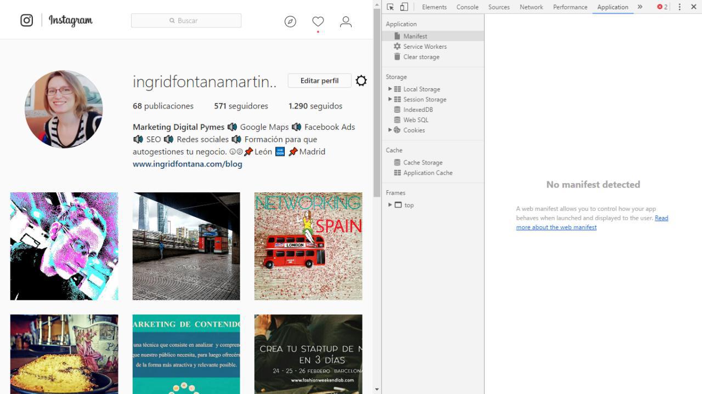Open activity notifications via the heart icon
702x394 pixels.
pyautogui.click(x=318, y=21)
